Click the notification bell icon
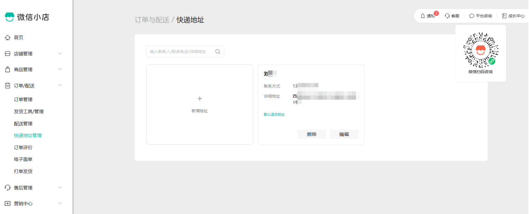Image resolution: width=529 pixels, height=214 pixels. [423, 16]
